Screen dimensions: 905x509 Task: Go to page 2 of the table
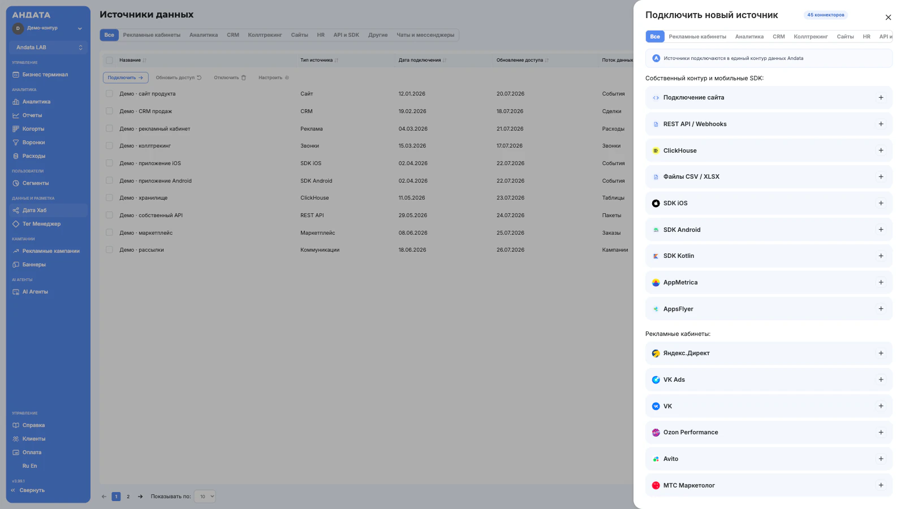point(128,497)
